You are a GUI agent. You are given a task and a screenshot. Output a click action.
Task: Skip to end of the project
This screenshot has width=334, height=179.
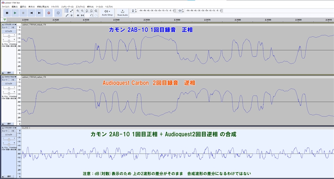[x=39, y=13]
